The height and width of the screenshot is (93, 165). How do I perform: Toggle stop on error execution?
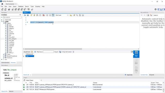[x=44, y=15]
